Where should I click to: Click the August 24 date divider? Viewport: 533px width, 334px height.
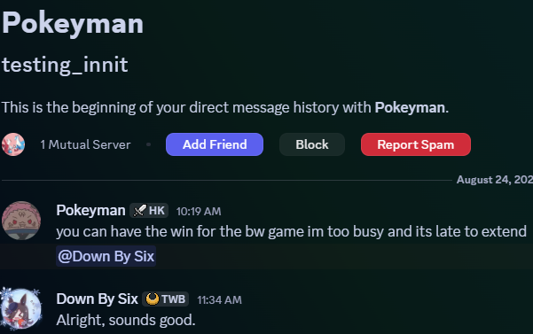[495, 180]
